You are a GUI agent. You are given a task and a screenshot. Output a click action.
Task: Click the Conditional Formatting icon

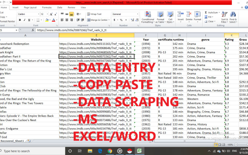pos(148,14)
